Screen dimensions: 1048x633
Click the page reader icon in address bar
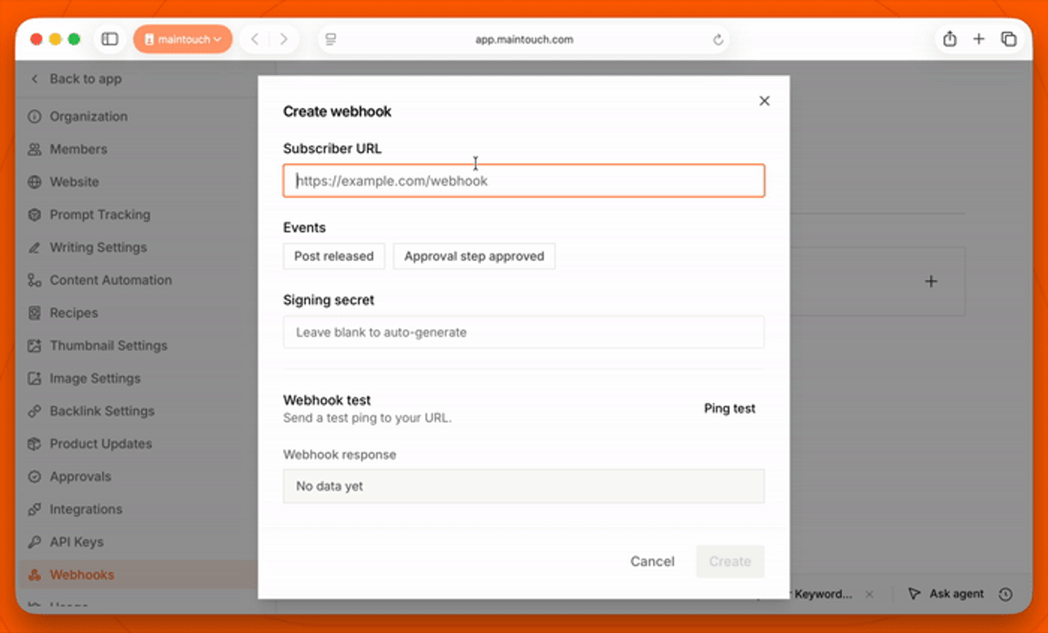tap(330, 39)
